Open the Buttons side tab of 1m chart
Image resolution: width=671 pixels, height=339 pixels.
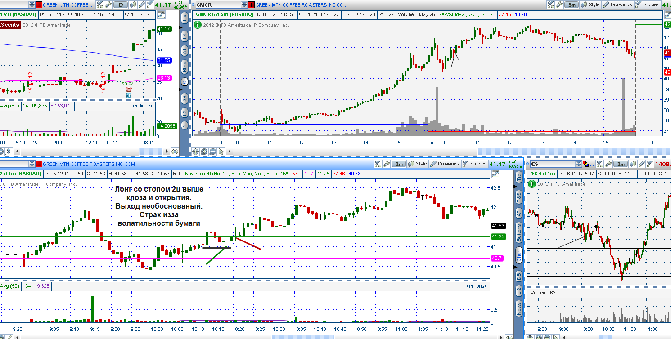[519, 232]
